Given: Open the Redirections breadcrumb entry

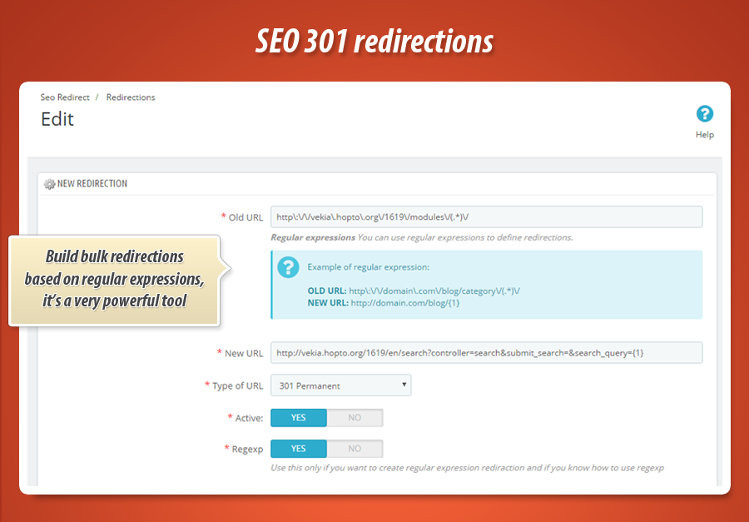Looking at the screenshot, I should 130,97.
